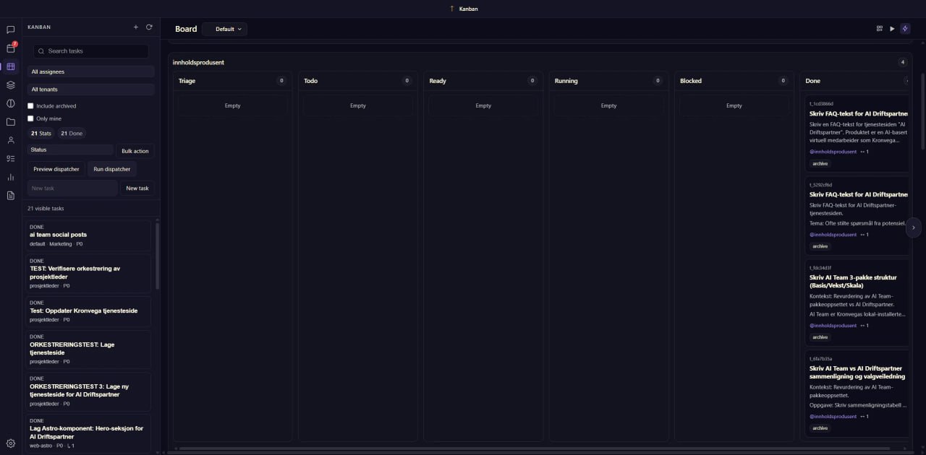Open the All tenants dropdown
The height and width of the screenshot is (455, 926).
coord(91,90)
